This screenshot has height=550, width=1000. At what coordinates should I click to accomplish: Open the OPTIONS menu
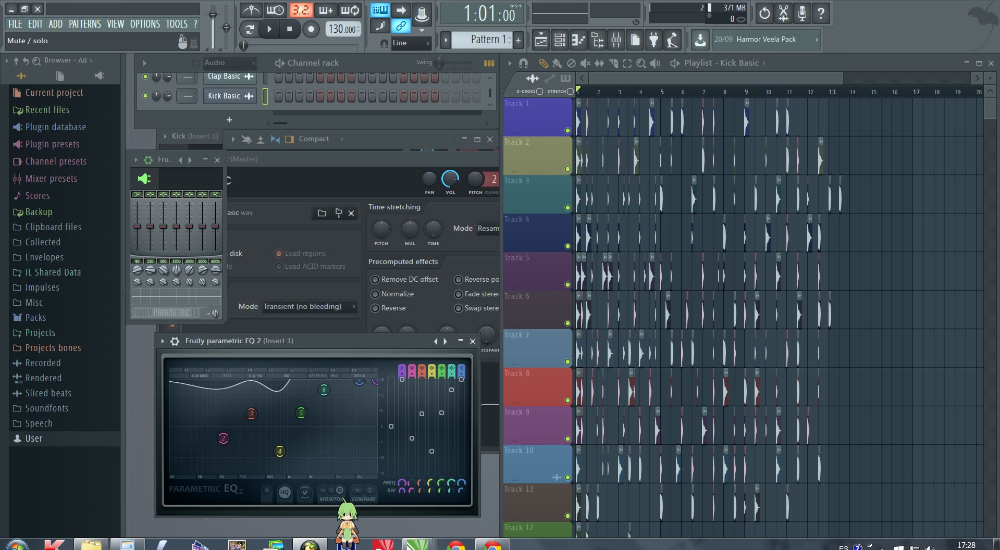[145, 24]
